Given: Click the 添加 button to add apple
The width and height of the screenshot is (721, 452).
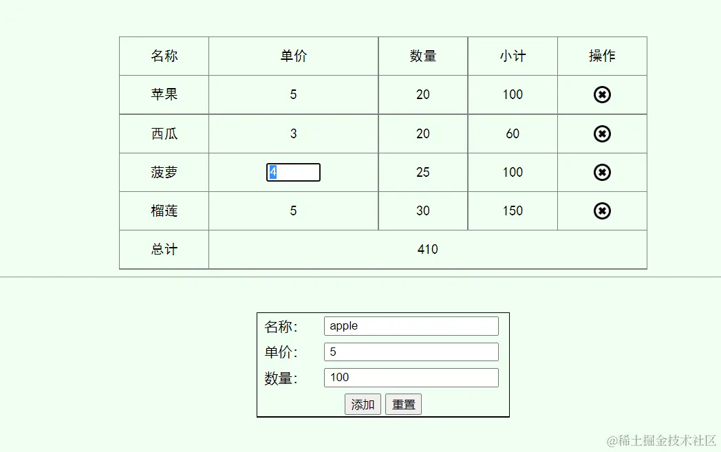Looking at the screenshot, I should [363, 404].
